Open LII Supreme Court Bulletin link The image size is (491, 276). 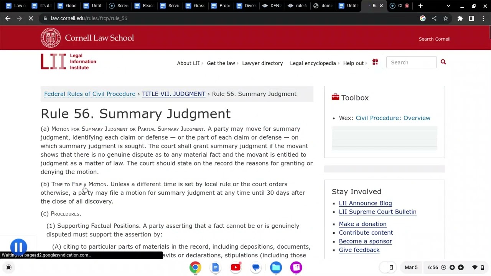coord(377,212)
